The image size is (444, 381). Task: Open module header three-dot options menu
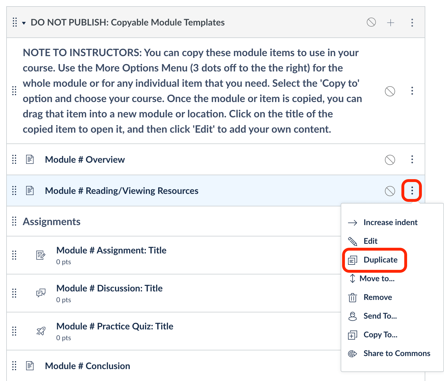tap(412, 22)
